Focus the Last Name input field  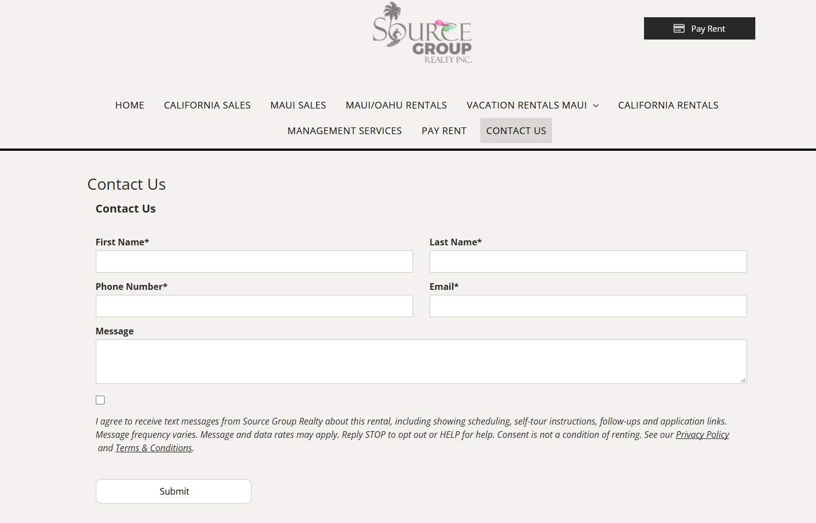point(588,261)
